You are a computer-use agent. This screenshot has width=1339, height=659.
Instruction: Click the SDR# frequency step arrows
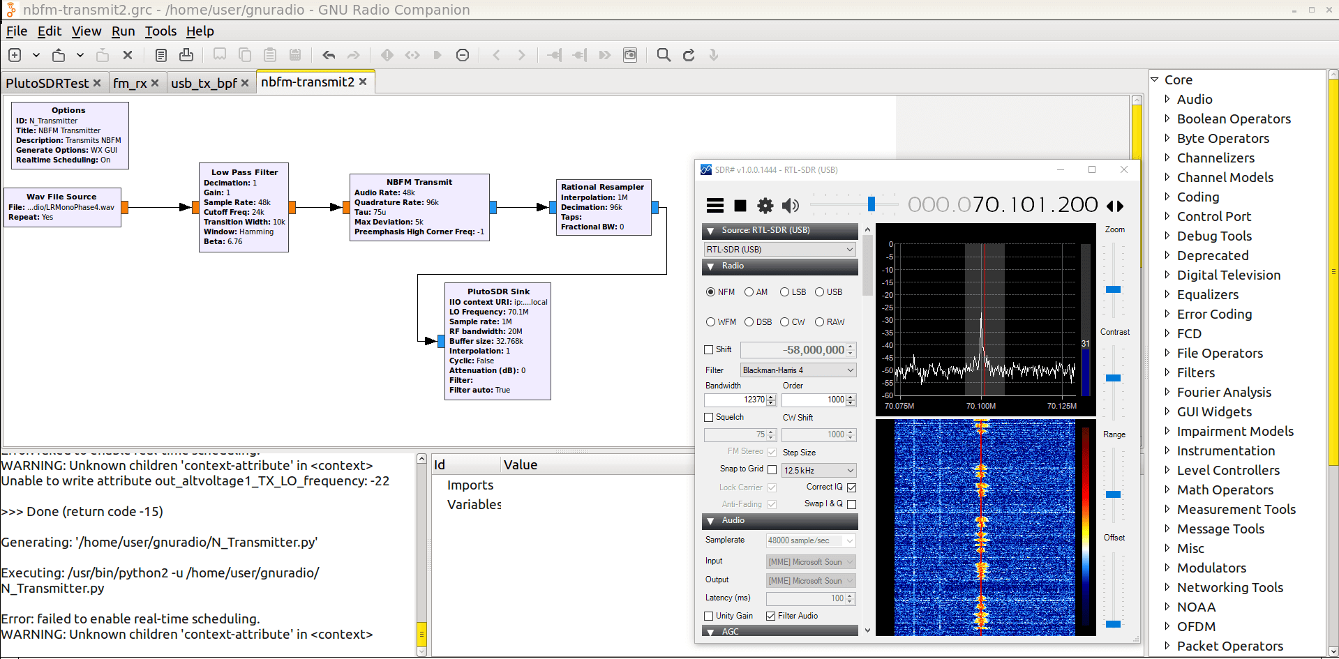coord(1115,206)
